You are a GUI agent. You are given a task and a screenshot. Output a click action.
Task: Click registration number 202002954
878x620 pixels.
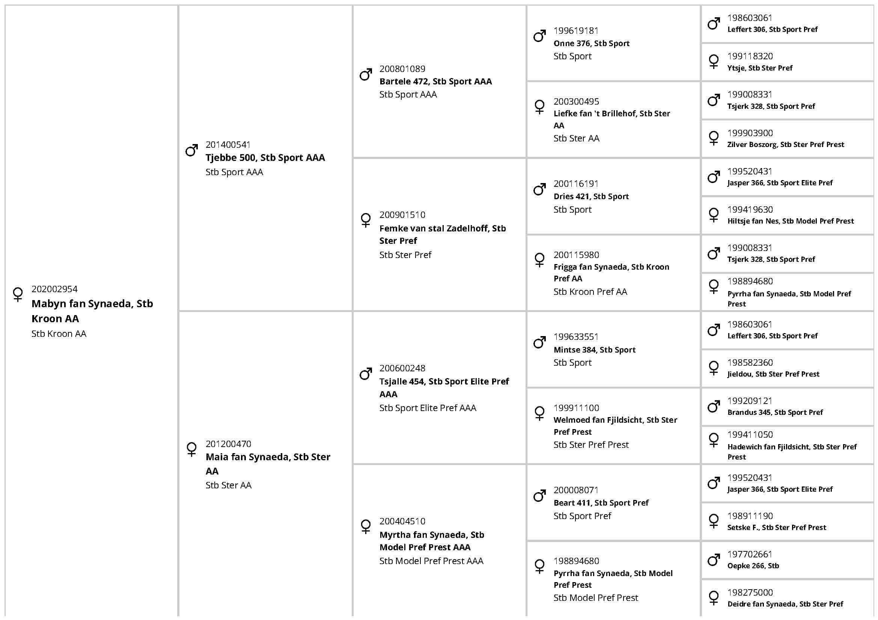(54, 289)
